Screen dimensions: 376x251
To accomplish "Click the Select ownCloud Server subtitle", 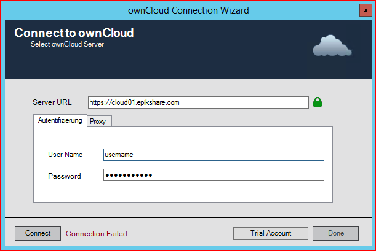I will click(x=67, y=44).
